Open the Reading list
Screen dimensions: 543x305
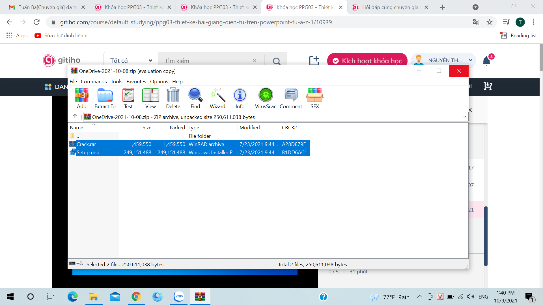(x=519, y=36)
